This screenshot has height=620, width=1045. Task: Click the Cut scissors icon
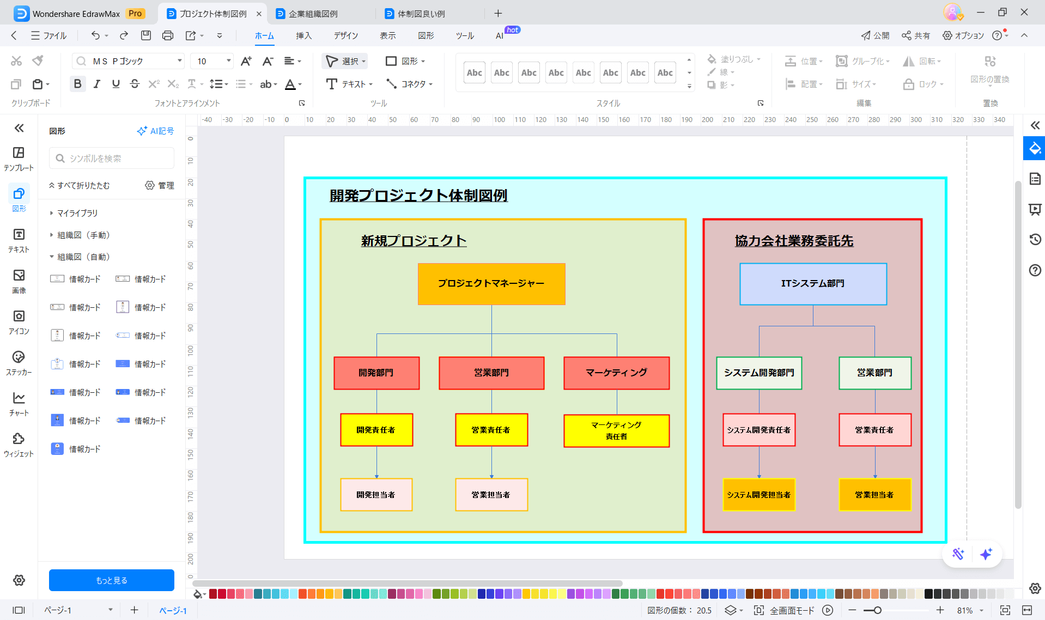[16, 60]
